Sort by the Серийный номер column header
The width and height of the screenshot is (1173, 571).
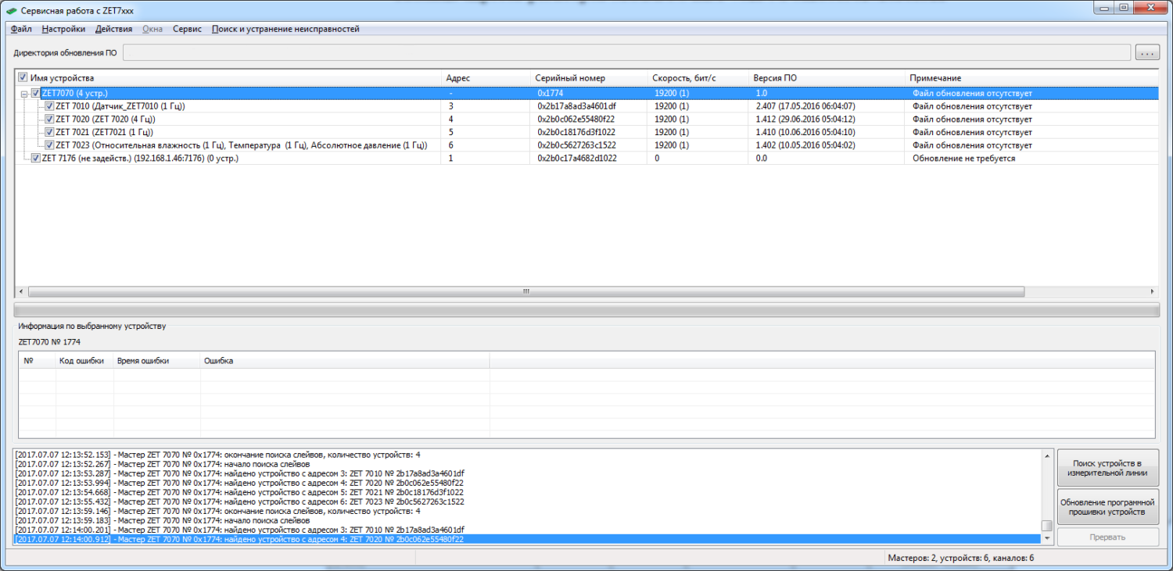click(589, 78)
